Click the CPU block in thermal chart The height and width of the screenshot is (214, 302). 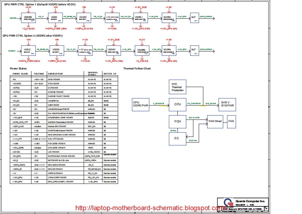177,104
